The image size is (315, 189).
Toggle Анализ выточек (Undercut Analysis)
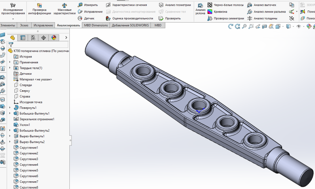click(261, 5)
